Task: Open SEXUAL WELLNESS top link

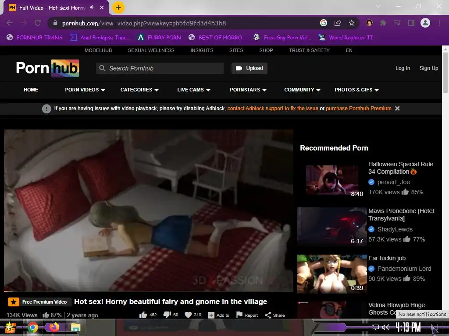Action: tap(151, 50)
